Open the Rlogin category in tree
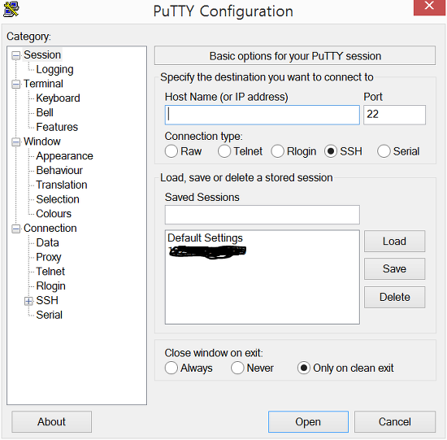This screenshot has height=440, width=447. pos(50,286)
